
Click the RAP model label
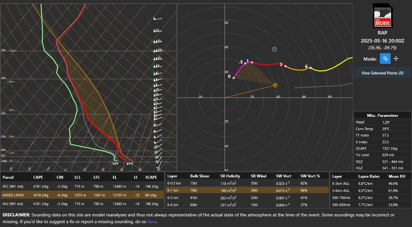[x=382, y=34]
